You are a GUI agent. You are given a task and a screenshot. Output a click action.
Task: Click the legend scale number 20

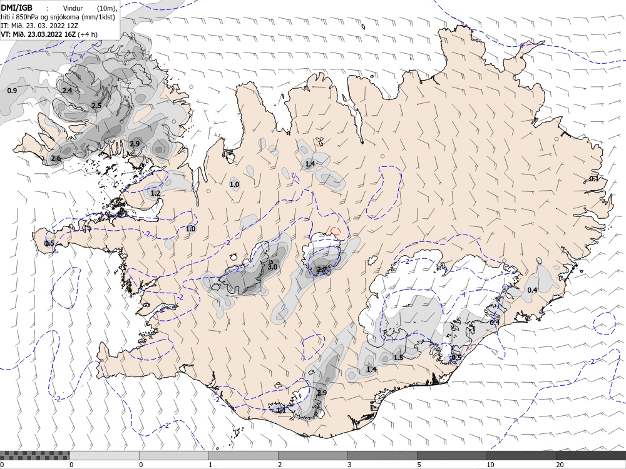560,465
